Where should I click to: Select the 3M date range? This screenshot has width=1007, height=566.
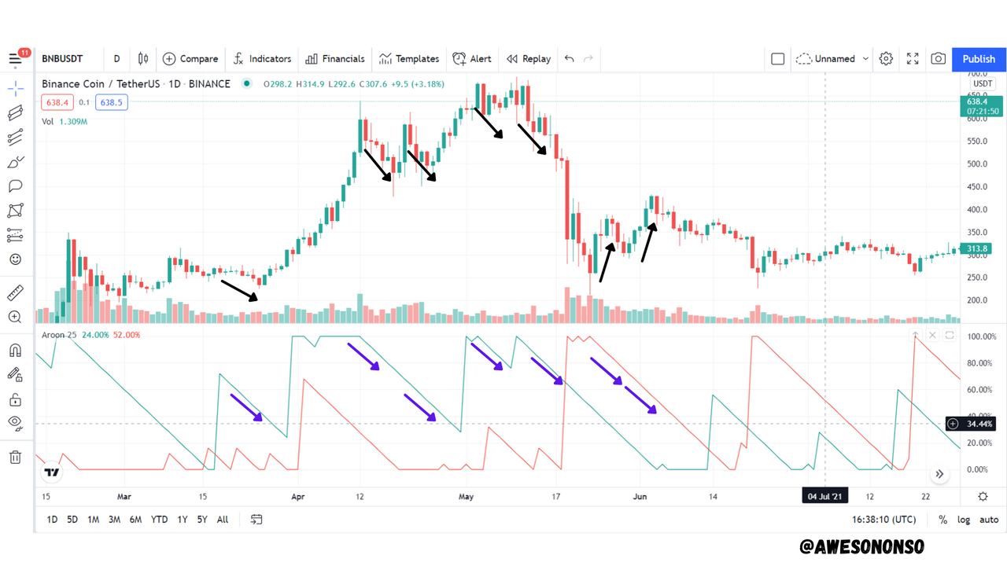point(115,520)
